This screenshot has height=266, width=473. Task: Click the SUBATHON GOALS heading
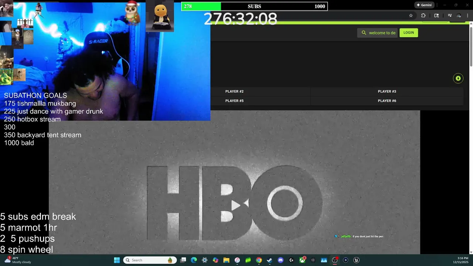(35, 96)
